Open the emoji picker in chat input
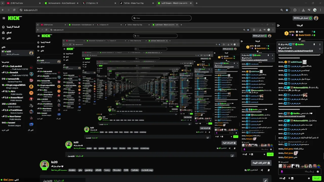This screenshot has height=182, width=324. 318,171
